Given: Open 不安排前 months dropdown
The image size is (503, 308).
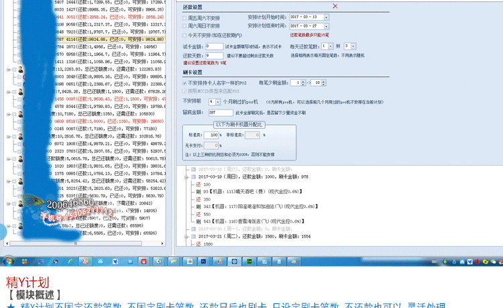Looking at the screenshot, I should coord(217,101).
